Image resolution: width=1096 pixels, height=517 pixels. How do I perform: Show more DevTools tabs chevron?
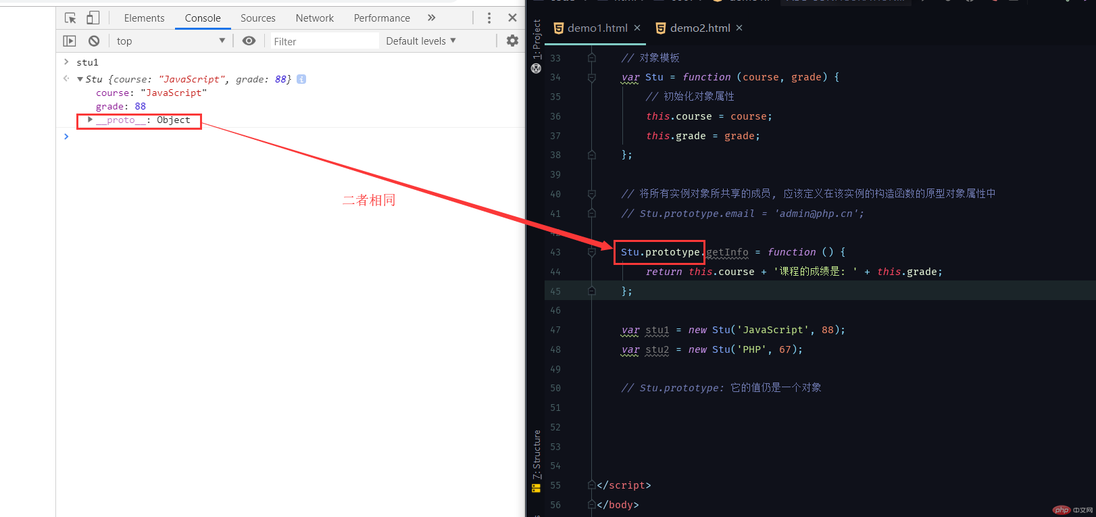tap(432, 18)
